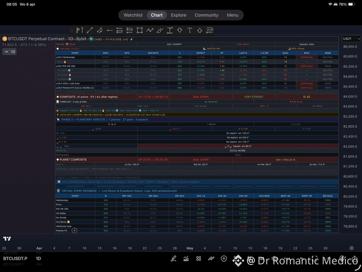
Task: Click the u25cf RSI OB (58) row
Action: pos(197,66)
